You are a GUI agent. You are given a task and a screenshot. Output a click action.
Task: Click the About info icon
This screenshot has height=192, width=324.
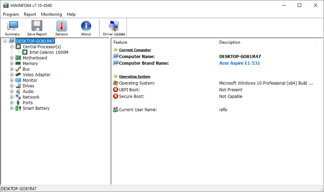(86, 26)
